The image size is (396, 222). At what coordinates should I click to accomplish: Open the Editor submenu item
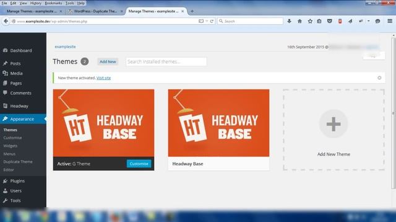9,170
